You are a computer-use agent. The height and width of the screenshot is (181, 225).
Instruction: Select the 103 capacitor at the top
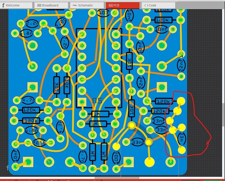[103, 13]
